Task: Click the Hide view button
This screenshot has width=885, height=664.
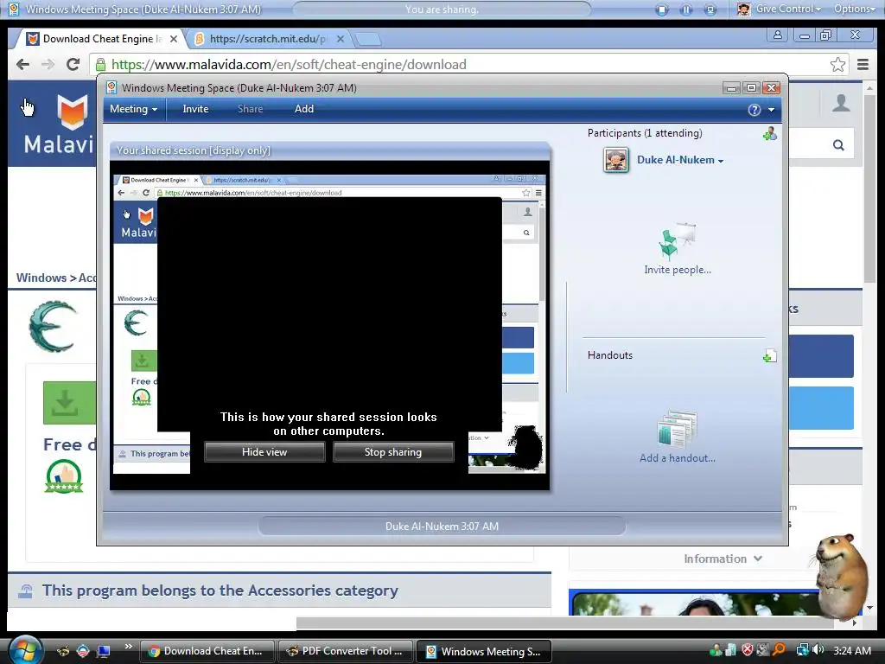Action: pos(264,452)
